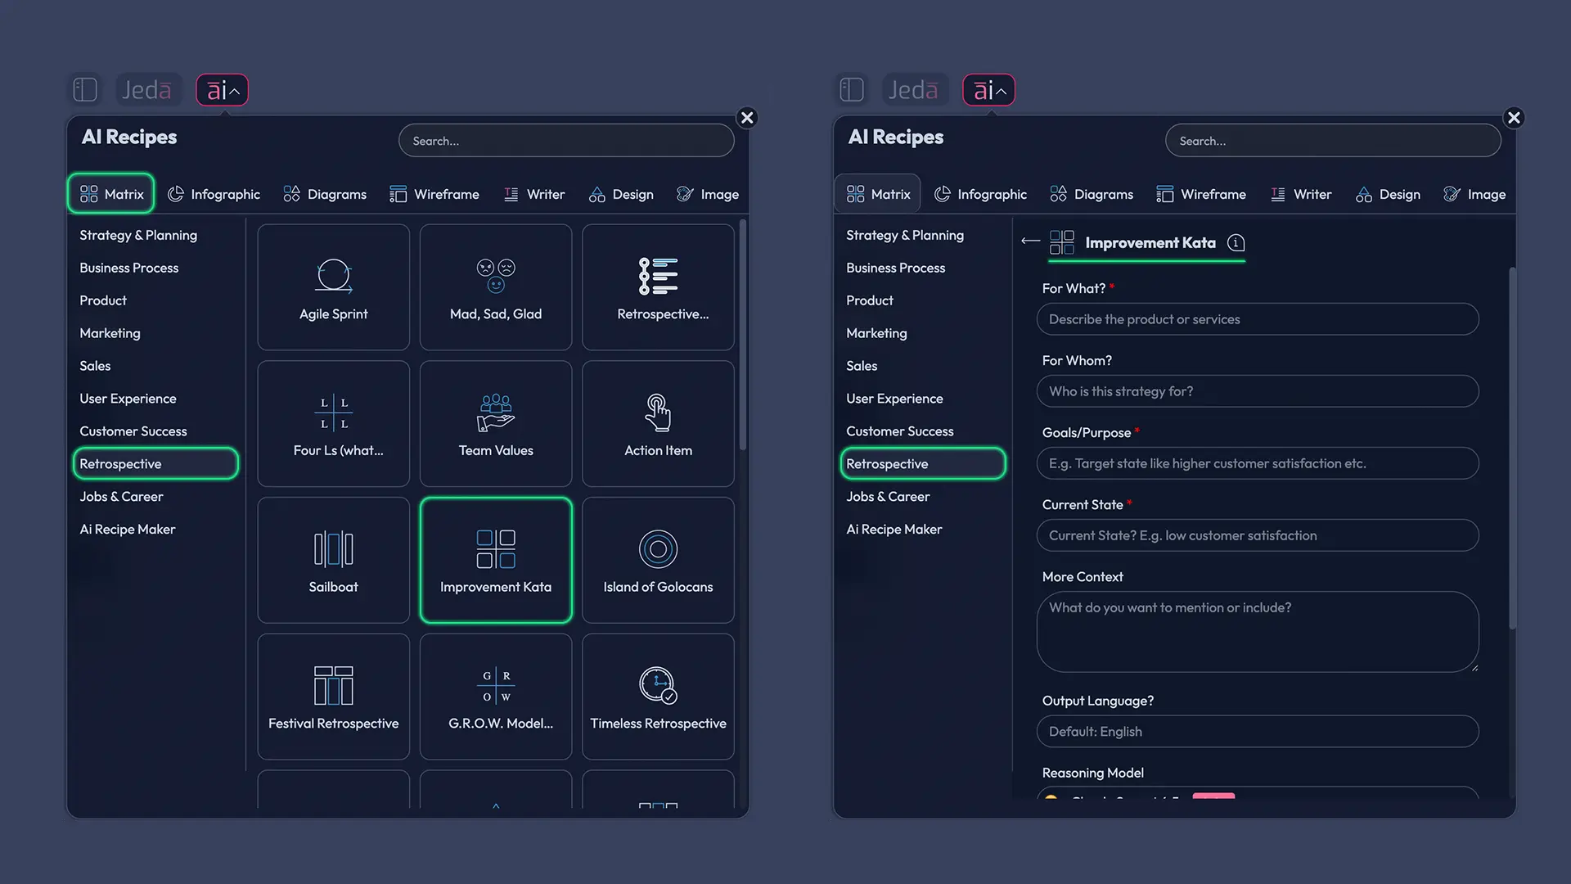Open the Four Ls recipe tile

(333, 424)
